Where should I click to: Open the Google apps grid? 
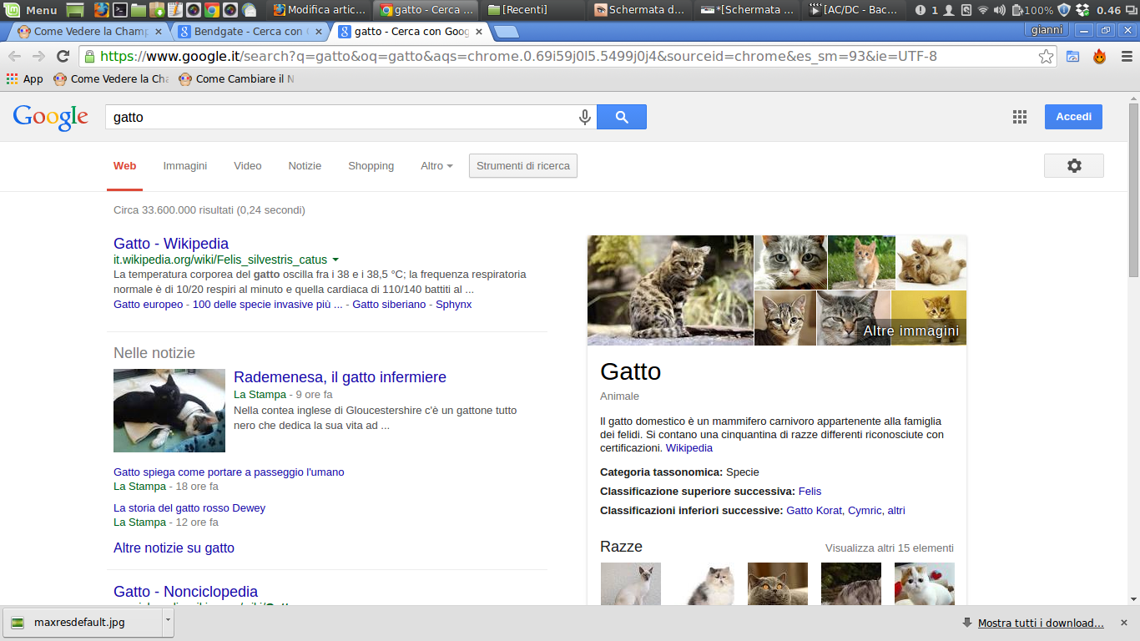(x=1020, y=117)
